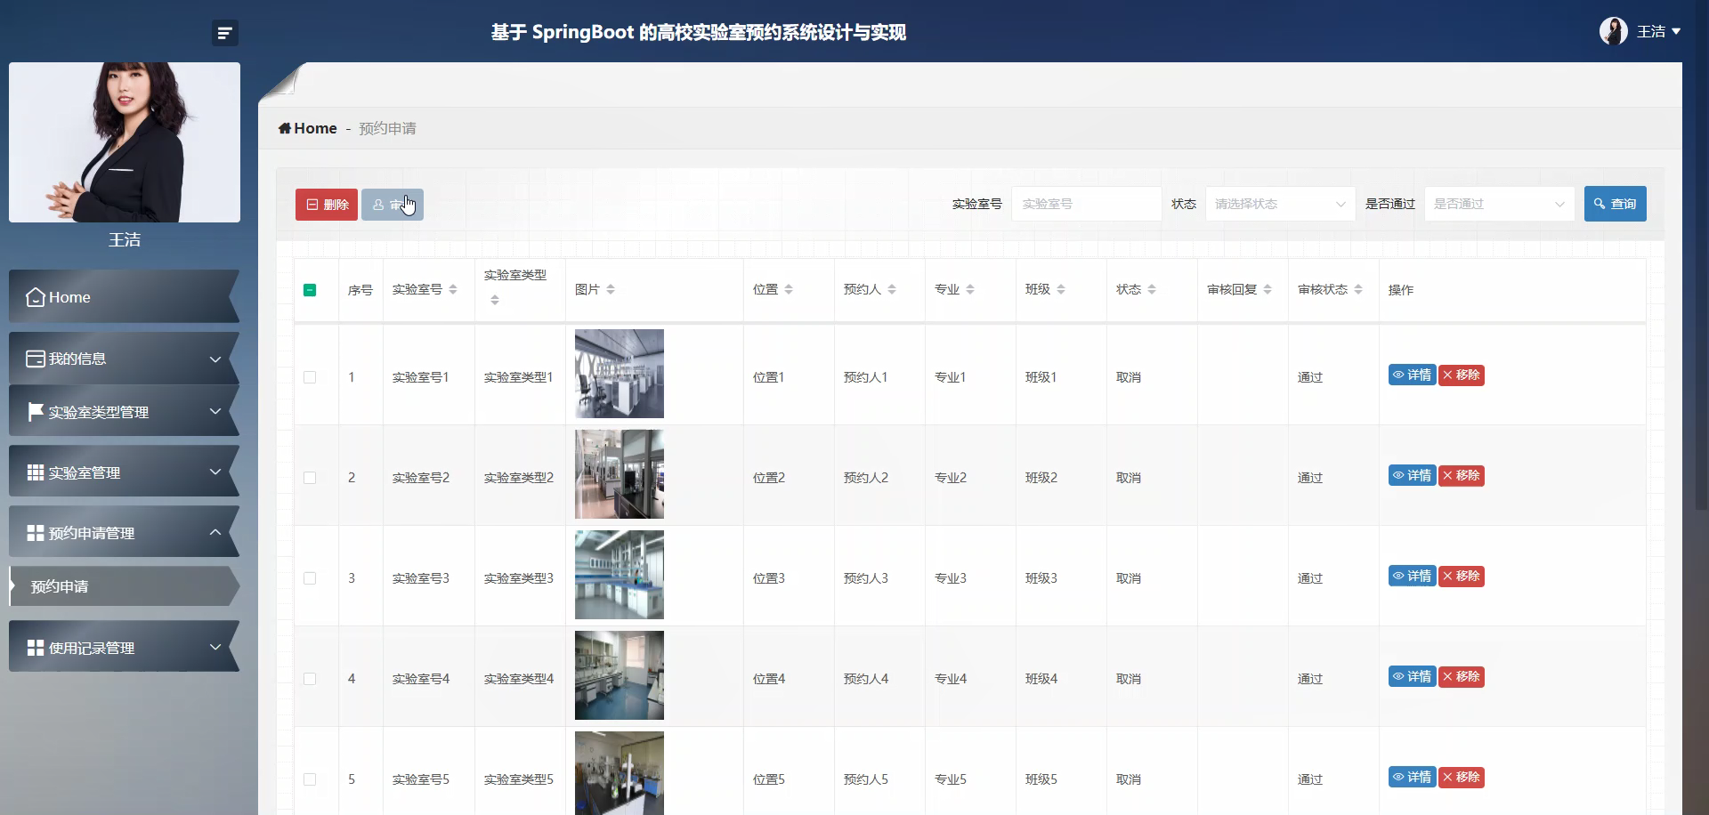Check the select-all checkbox in table header
The width and height of the screenshot is (1709, 815).
pyautogui.click(x=310, y=290)
